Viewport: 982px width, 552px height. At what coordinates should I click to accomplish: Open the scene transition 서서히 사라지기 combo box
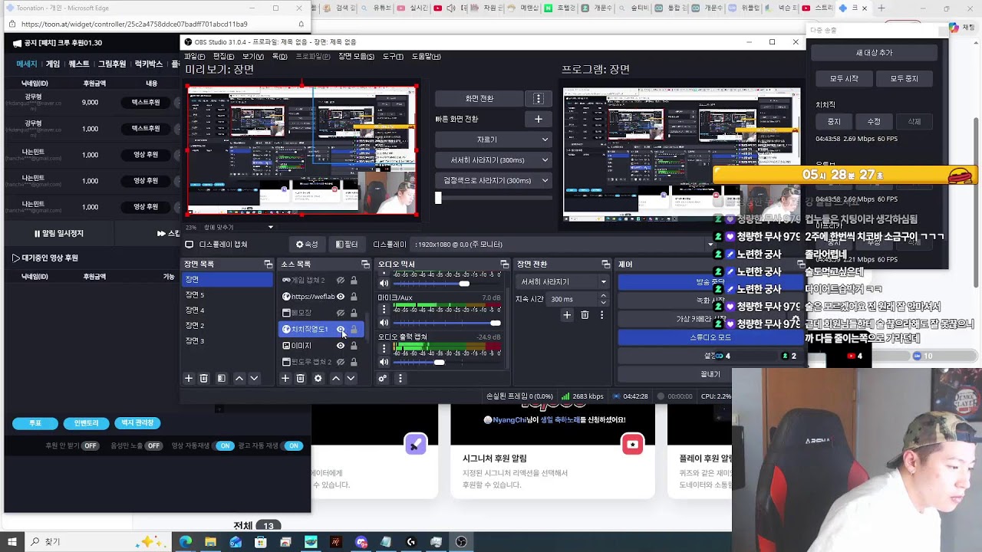coord(562,281)
